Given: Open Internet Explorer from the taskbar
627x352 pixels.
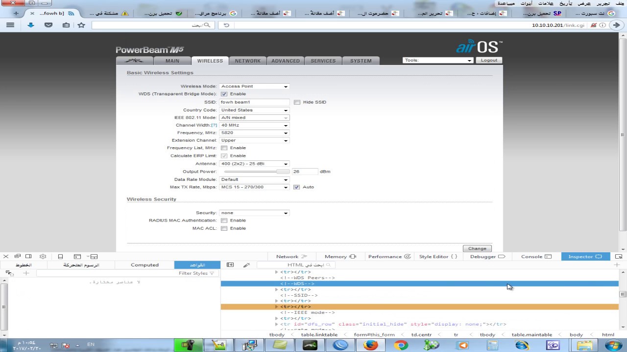Looking at the screenshot, I should point(522,345).
